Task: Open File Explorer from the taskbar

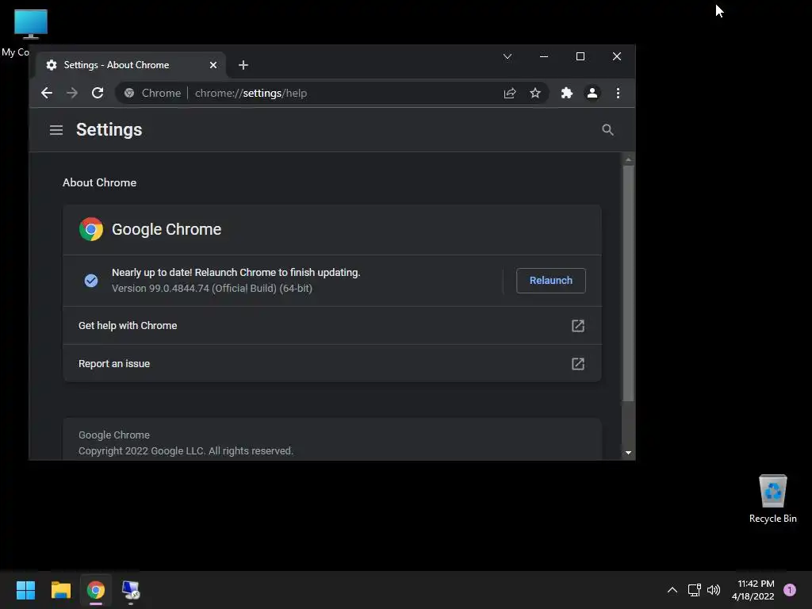Action: [60, 590]
